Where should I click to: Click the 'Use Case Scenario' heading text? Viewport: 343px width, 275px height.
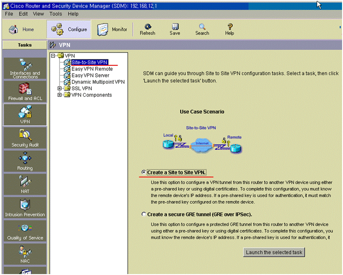coord(202,112)
